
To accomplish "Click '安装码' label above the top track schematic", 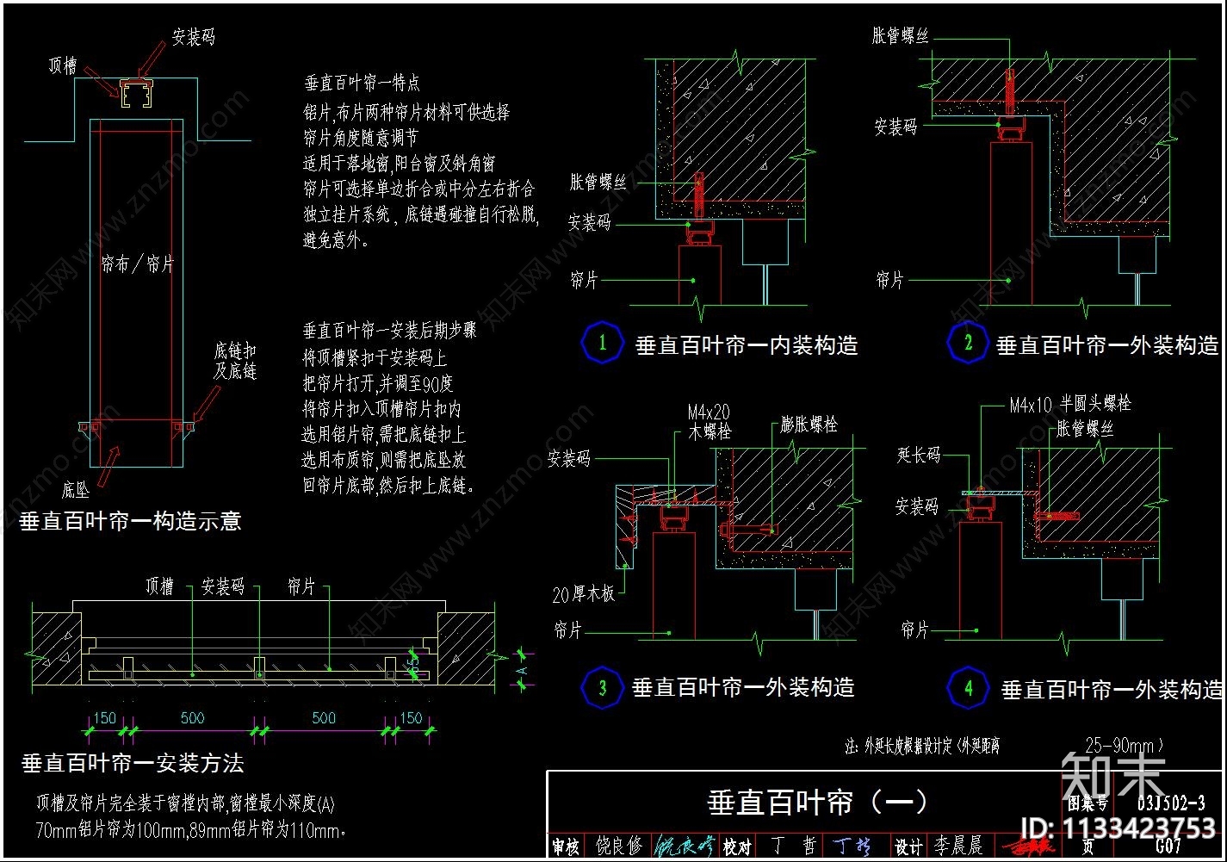I will [193, 37].
